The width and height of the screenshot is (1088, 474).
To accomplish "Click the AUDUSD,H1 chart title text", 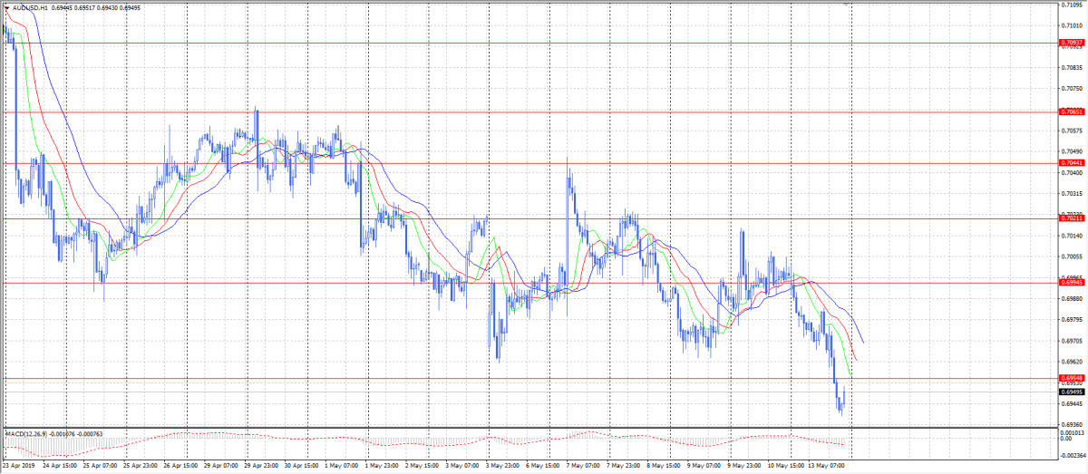I will tap(30, 7).
